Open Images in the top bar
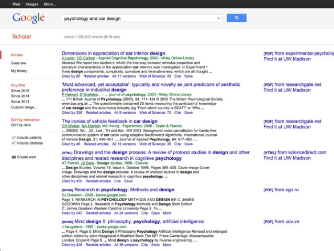The height and width of the screenshot is (251, 334). tap(32, 4)
